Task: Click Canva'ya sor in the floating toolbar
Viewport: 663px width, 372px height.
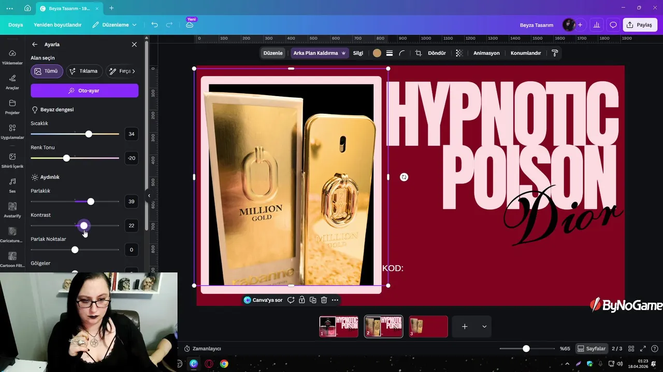Action: click(x=263, y=300)
